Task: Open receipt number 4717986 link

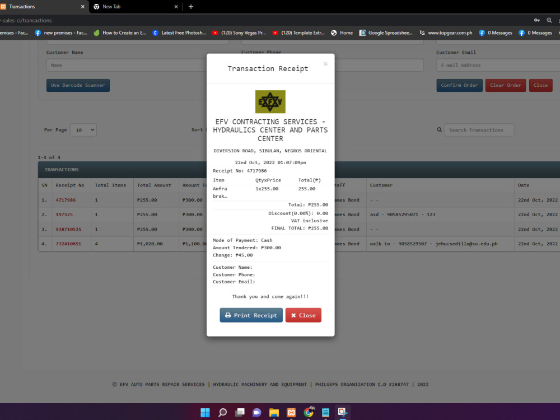Action: (x=66, y=200)
